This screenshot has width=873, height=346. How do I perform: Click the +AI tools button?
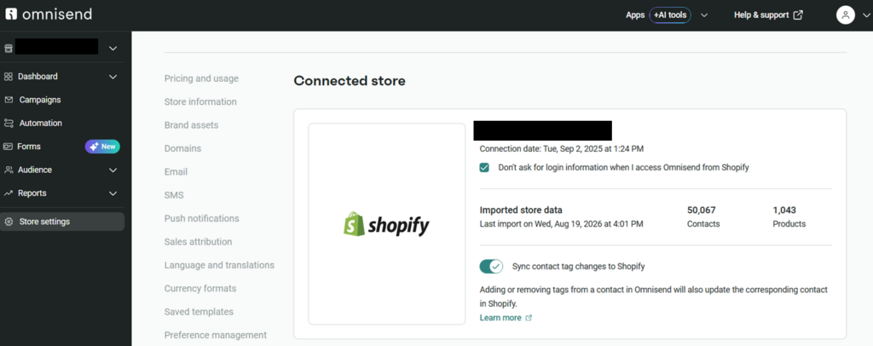tap(670, 15)
